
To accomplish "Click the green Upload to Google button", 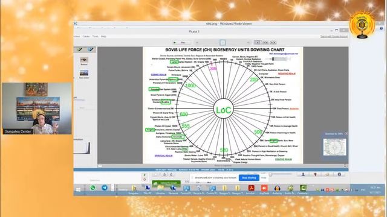I will pyautogui.click(x=166, y=183).
